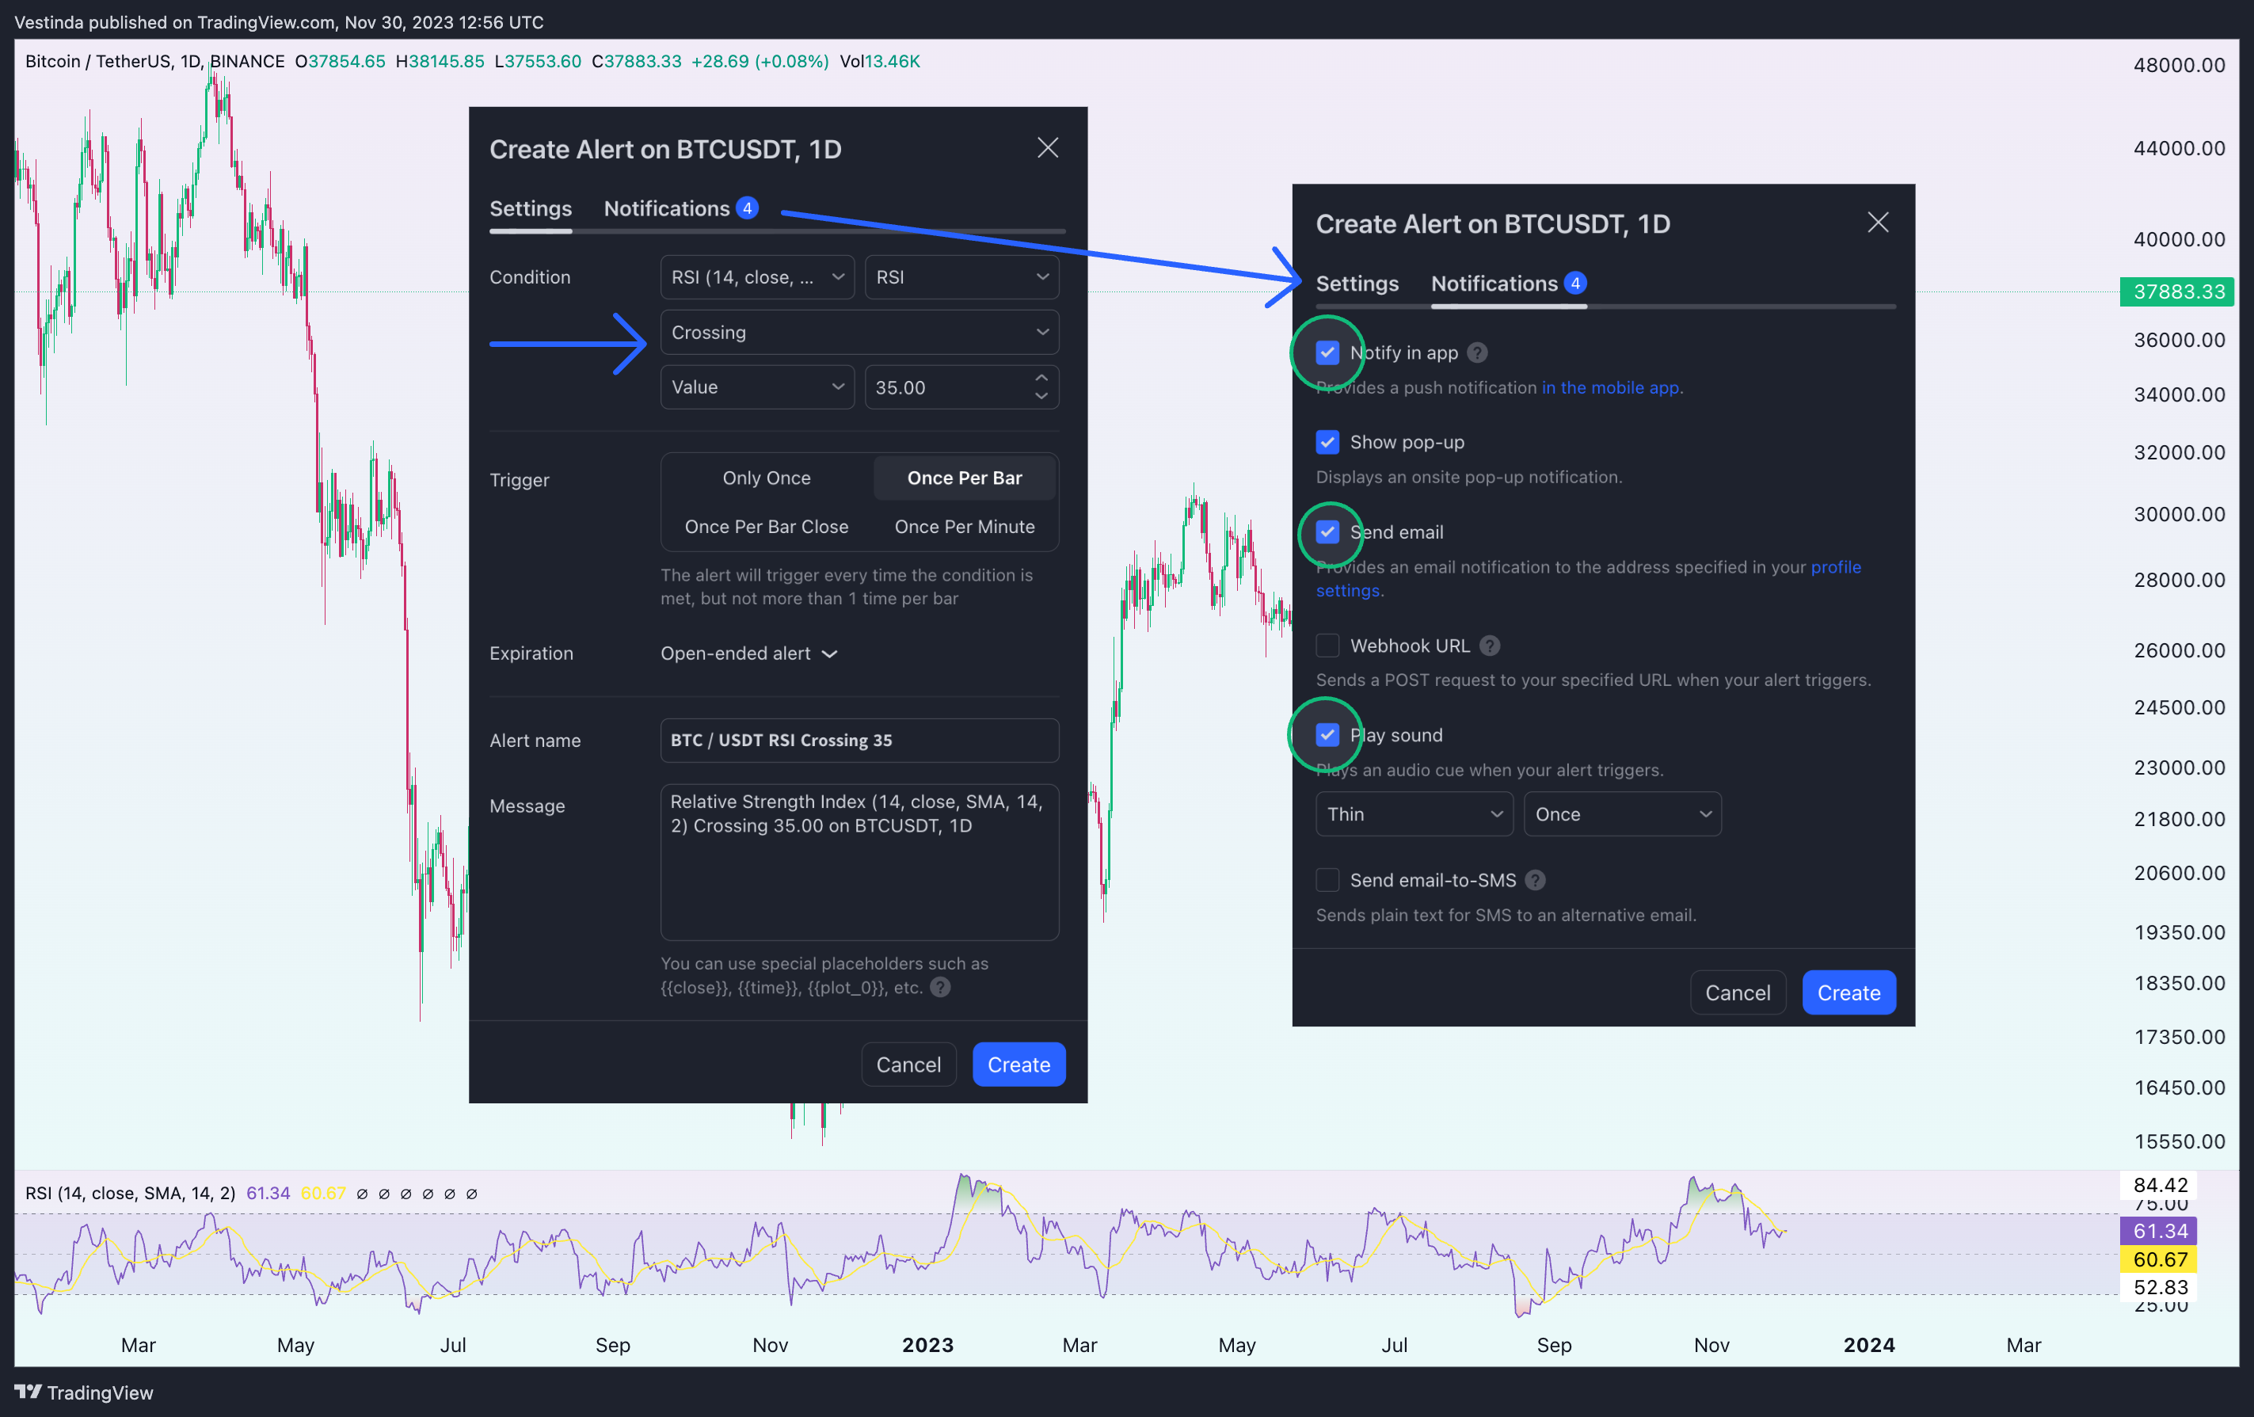
Task: Switch to Settings tab in left dialog
Action: [x=531, y=209]
